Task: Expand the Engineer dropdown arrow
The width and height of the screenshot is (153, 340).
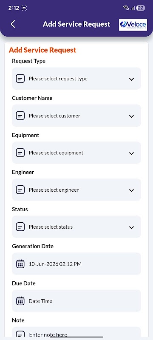Action: click(x=131, y=190)
